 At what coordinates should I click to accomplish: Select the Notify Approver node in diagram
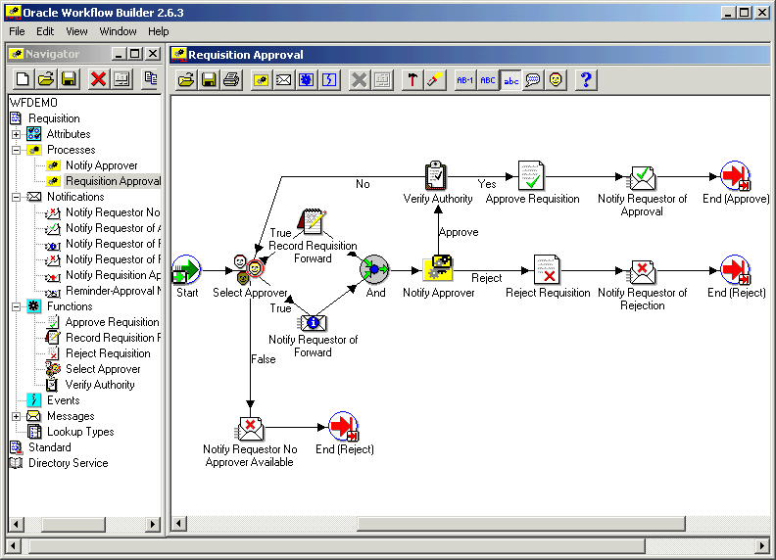tap(438, 268)
